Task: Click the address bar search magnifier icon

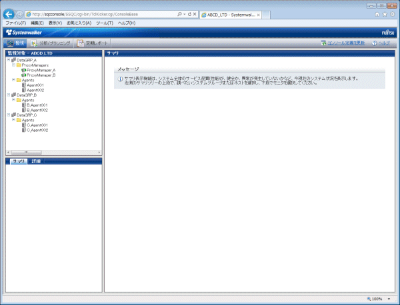Action: 179,14
